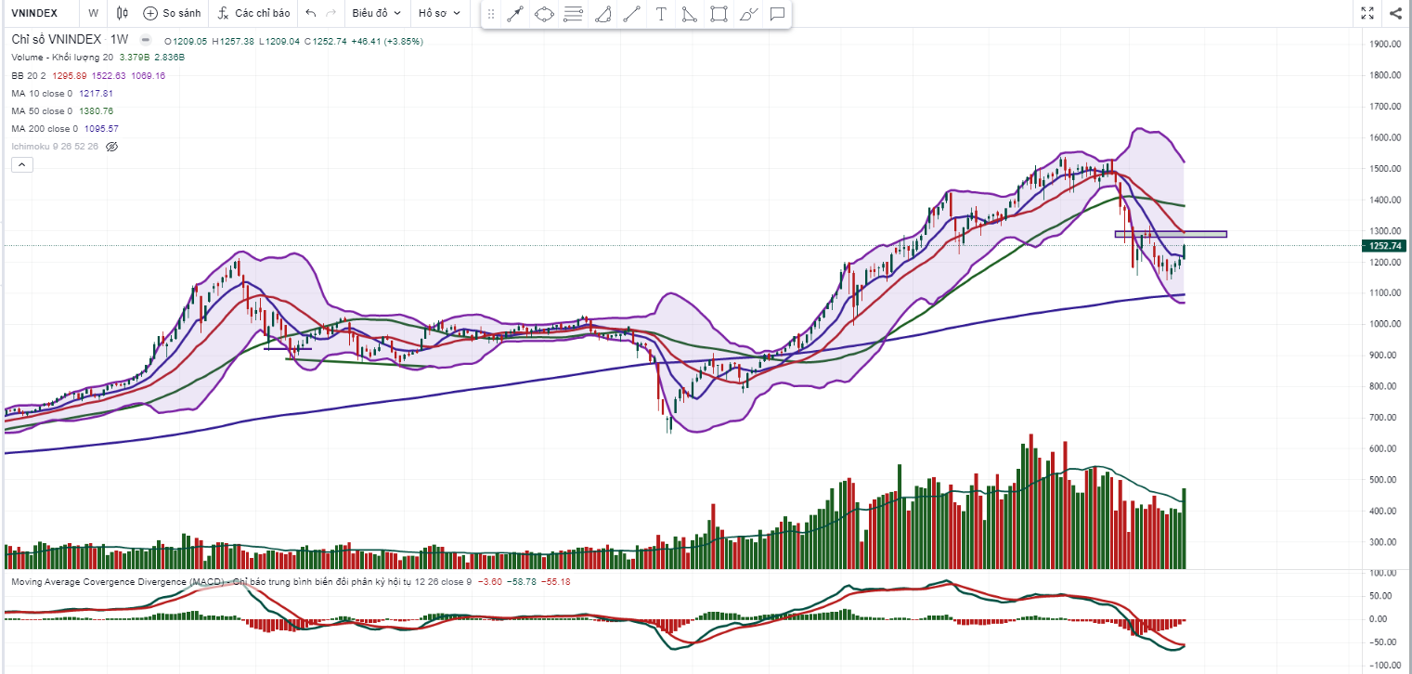Open Các chỉ báo indicators dialog
The image size is (1412, 674).
[x=253, y=13]
